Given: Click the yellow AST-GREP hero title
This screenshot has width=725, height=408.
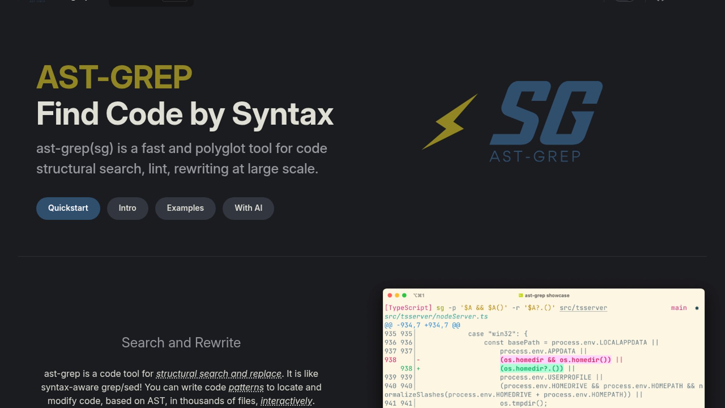Looking at the screenshot, I should (114, 77).
